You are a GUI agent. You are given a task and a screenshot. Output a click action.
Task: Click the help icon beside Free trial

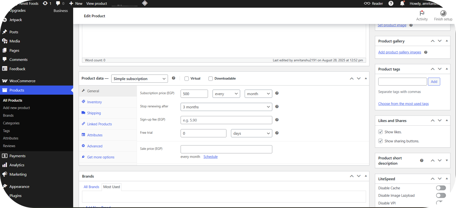277,133
